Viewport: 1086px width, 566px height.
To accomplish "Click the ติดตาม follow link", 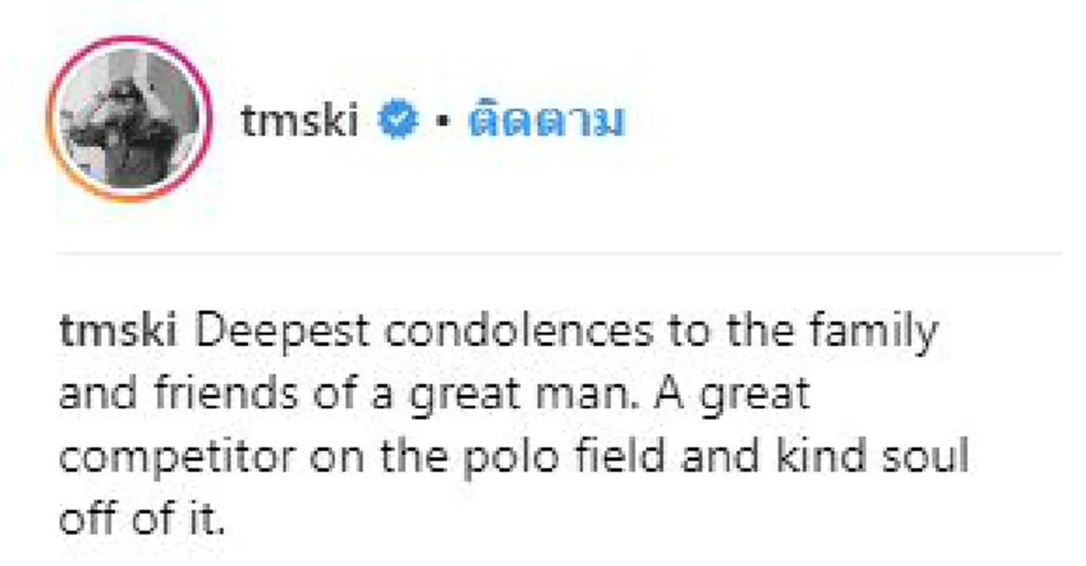I will tap(547, 121).
